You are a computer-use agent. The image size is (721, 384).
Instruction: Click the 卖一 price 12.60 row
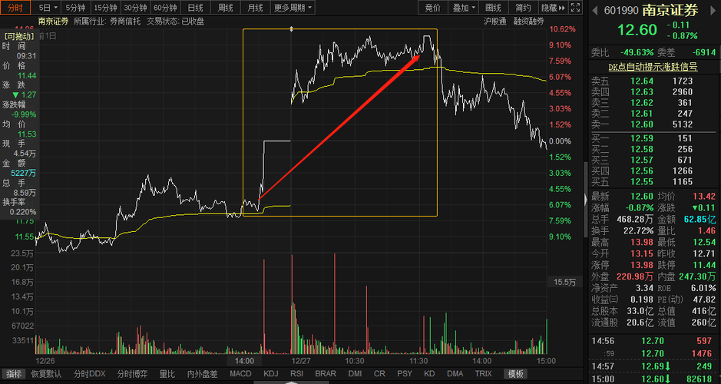click(x=653, y=124)
